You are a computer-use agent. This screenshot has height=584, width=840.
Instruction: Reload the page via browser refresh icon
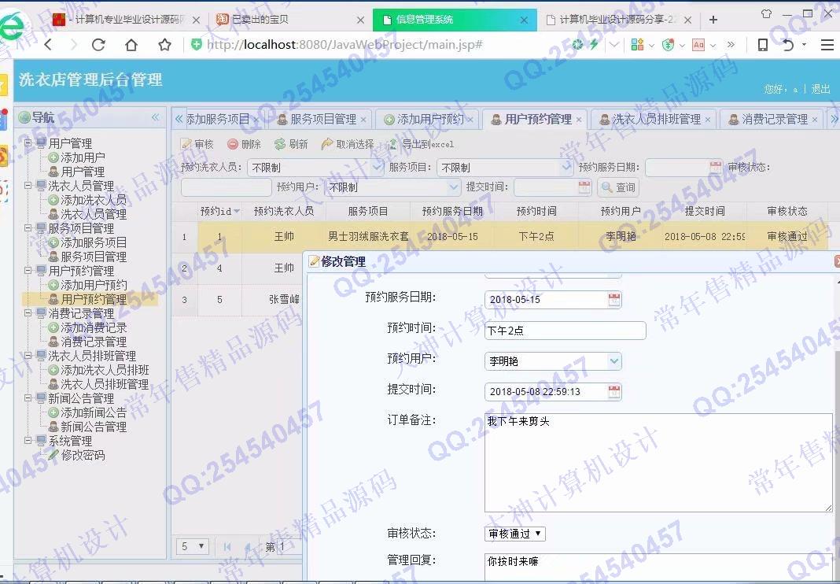(98, 45)
